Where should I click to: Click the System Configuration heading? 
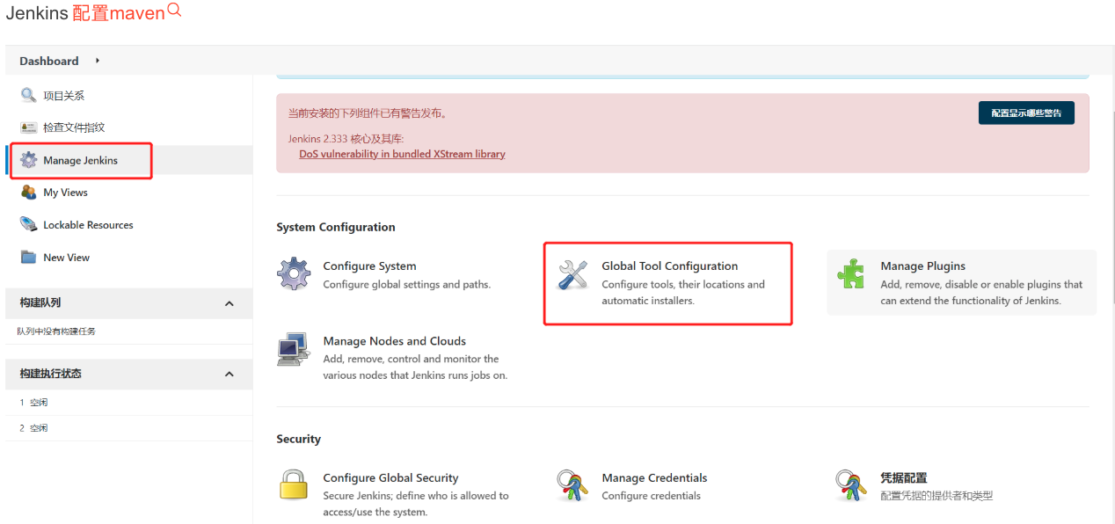(x=336, y=227)
